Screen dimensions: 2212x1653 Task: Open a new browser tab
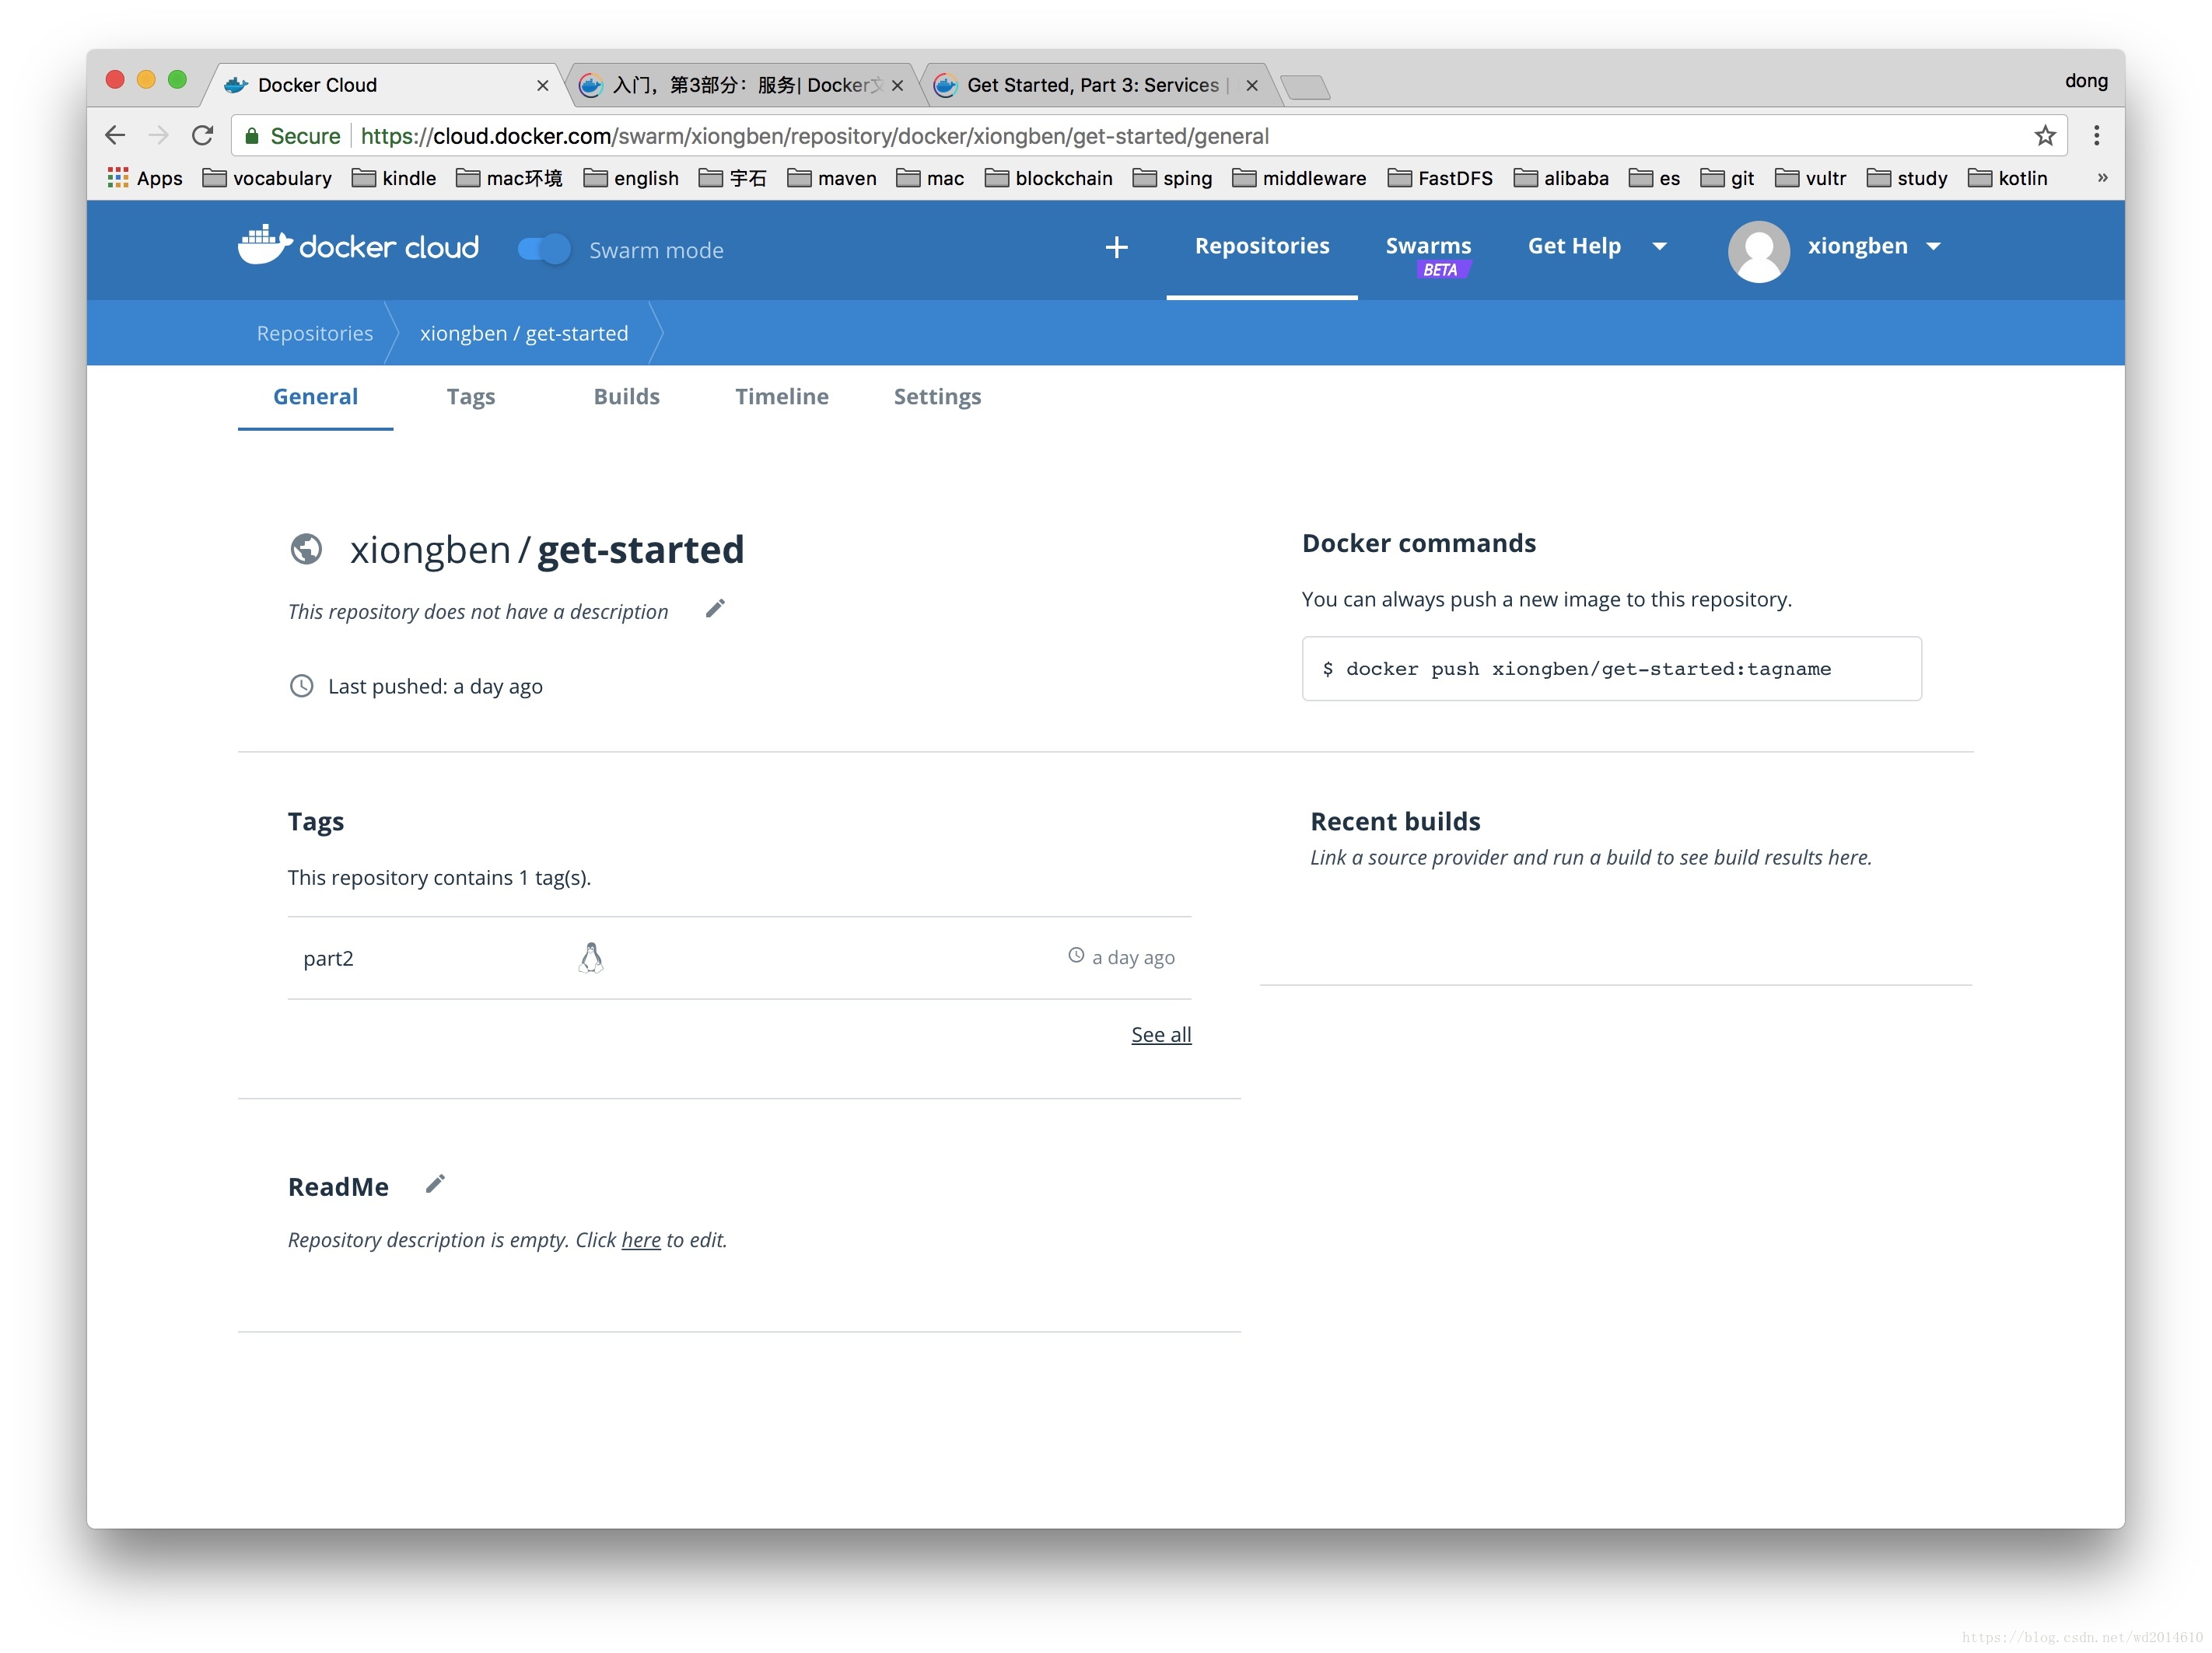tap(1305, 87)
